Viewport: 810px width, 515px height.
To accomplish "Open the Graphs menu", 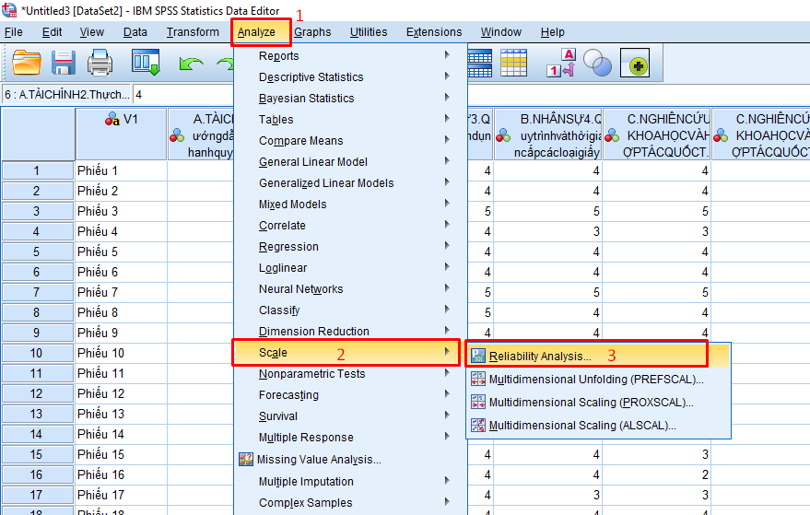I will coord(312,32).
